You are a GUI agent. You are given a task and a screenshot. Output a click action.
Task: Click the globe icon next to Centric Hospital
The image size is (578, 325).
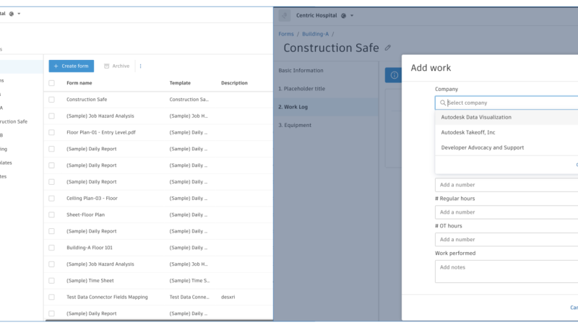pos(344,15)
